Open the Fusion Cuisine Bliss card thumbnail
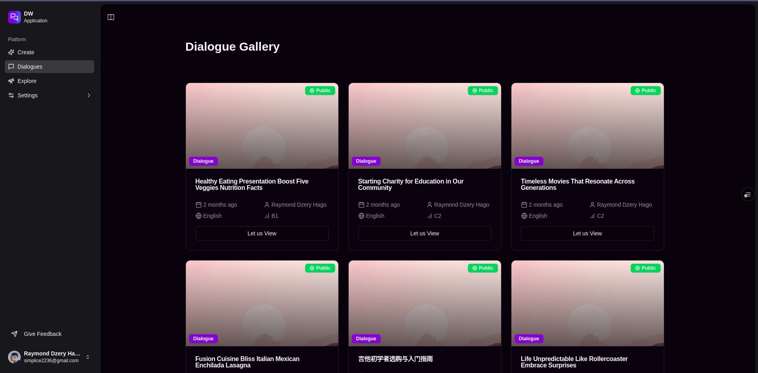The image size is (758, 373). pyautogui.click(x=262, y=303)
